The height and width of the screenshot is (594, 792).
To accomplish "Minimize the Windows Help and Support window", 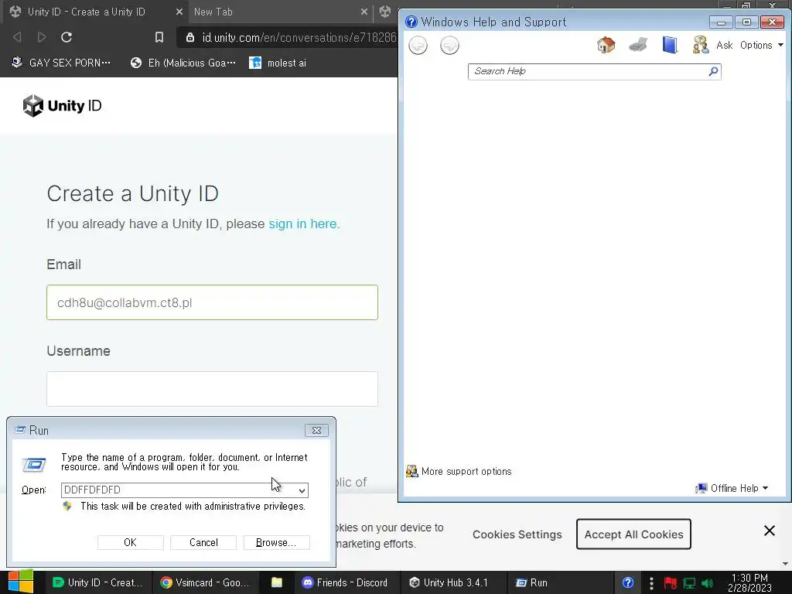I will pos(721,22).
